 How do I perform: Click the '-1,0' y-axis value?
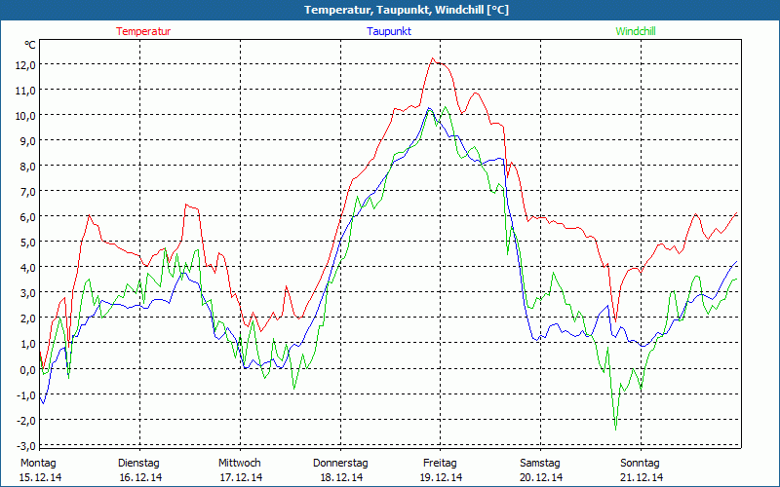pyautogui.click(x=26, y=394)
